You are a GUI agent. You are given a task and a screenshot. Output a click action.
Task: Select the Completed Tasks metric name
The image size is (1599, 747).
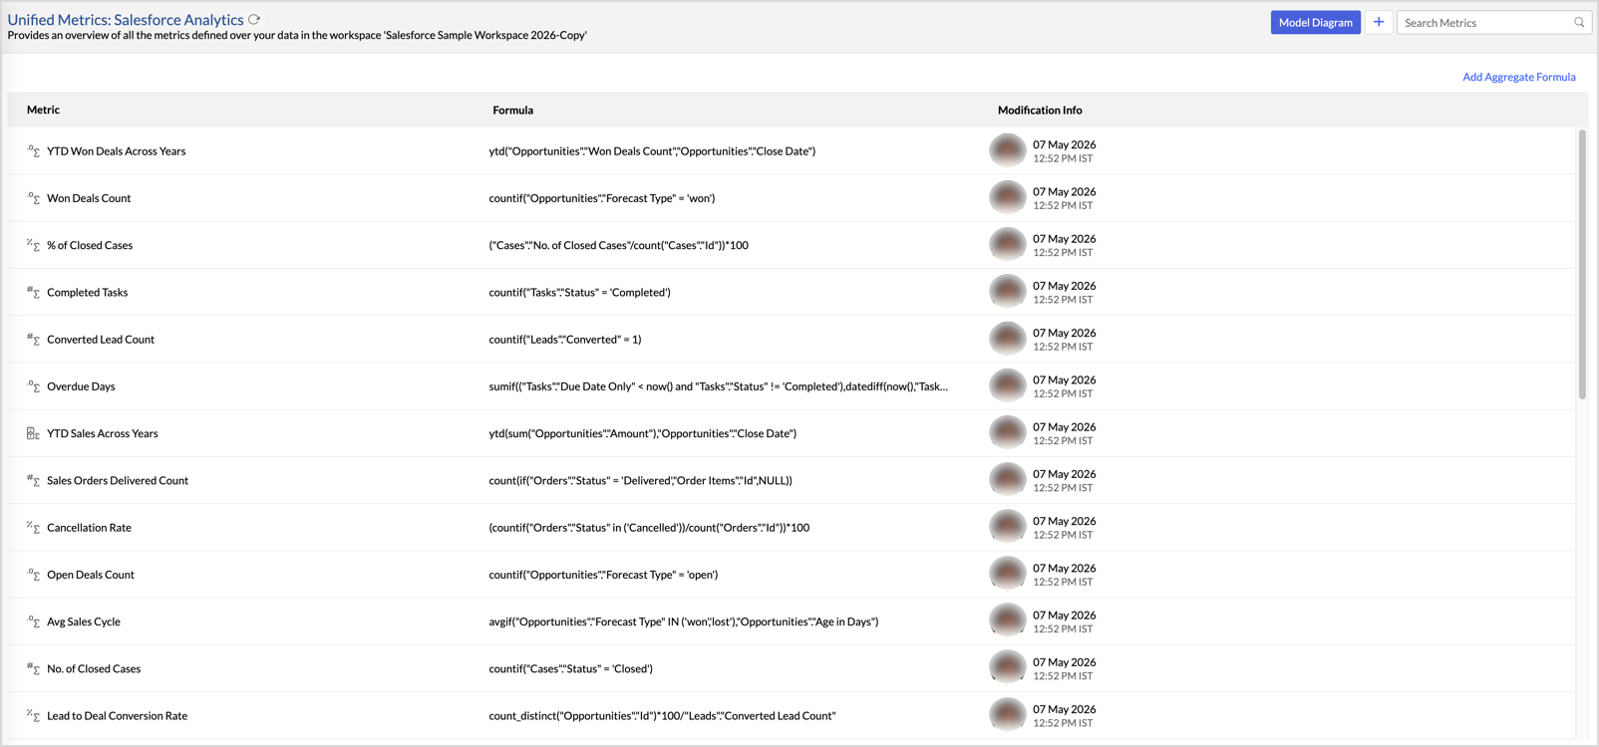click(87, 292)
